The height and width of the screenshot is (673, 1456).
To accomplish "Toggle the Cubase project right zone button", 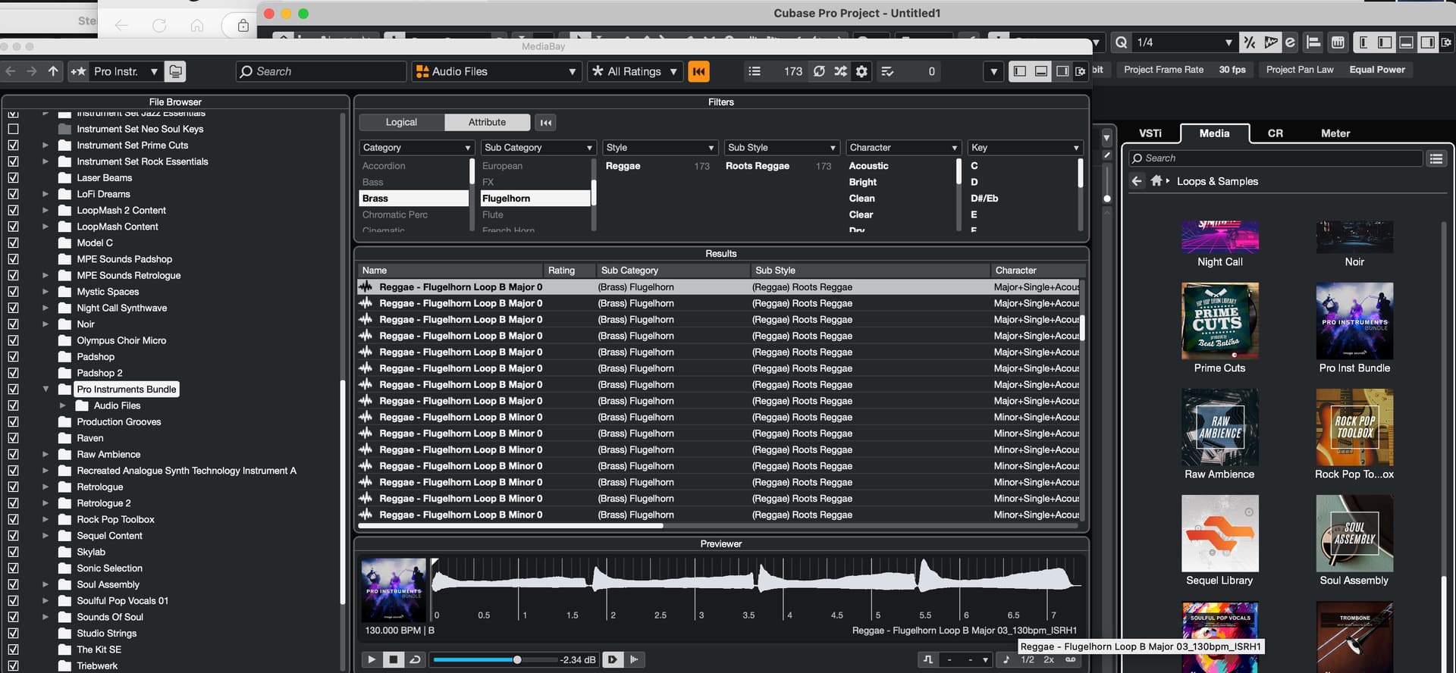I will pos(1427,42).
